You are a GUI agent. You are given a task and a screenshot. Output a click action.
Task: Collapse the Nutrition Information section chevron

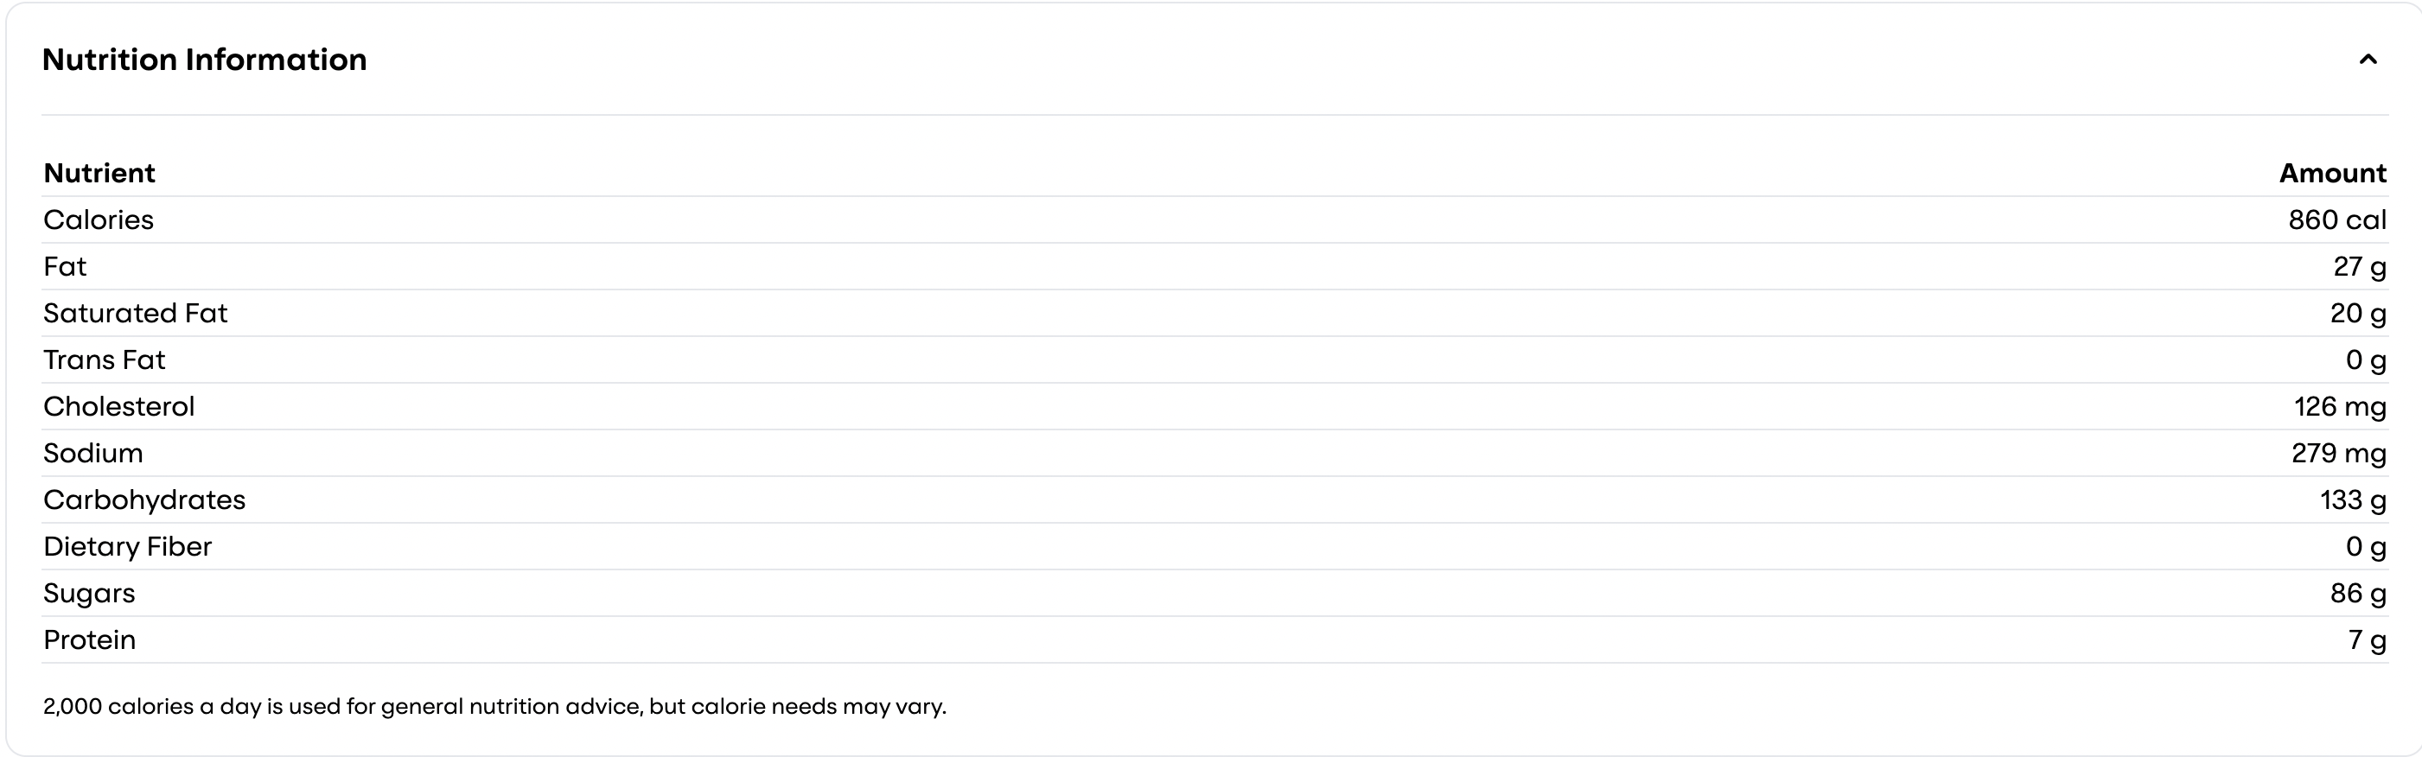(x=2368, y=60)
